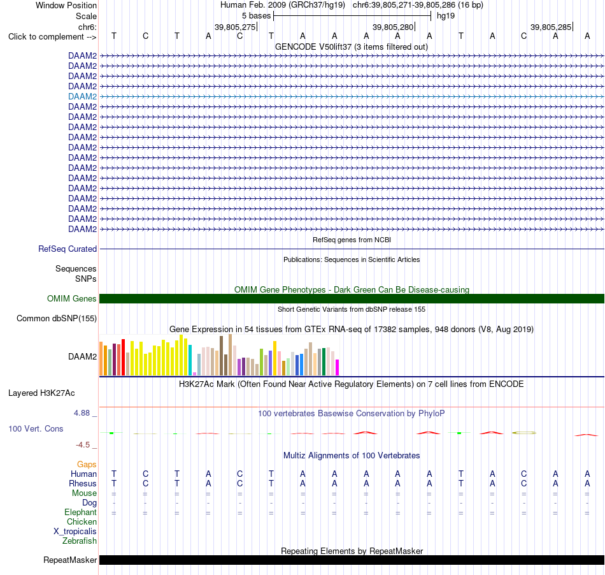Open 'Publications: Sequences in Scientific Articles' title

(352, 259)
